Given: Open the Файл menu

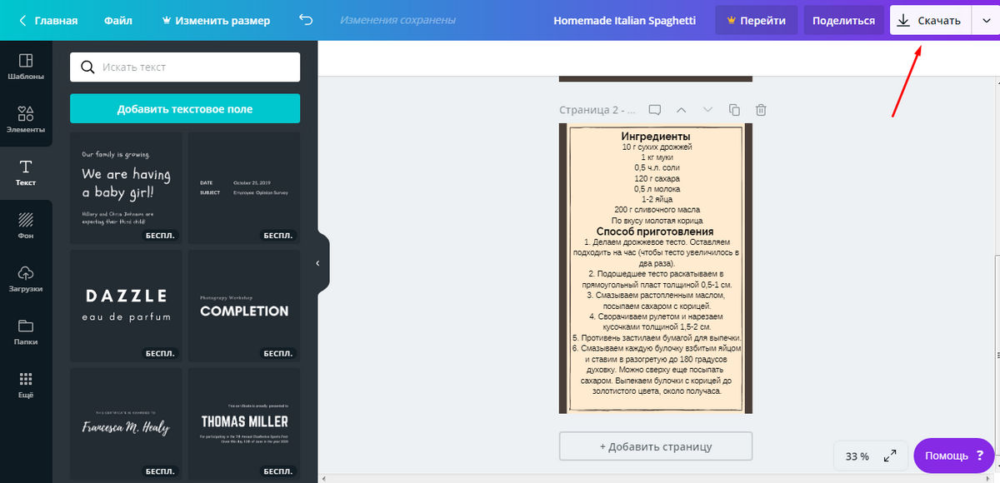Looking at the screenshot, I should tap(118, 21).
